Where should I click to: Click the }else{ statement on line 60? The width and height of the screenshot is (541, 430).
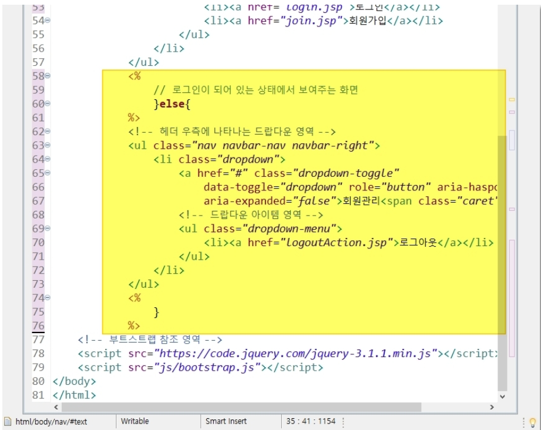[x=172, y=104]
